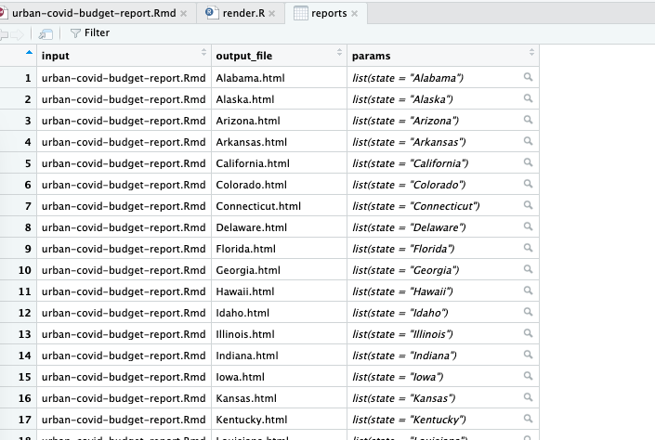The width and height of the screenshot is (655, 440).
Task: Inspect params list for Georgia row
Action: (528, 269)
